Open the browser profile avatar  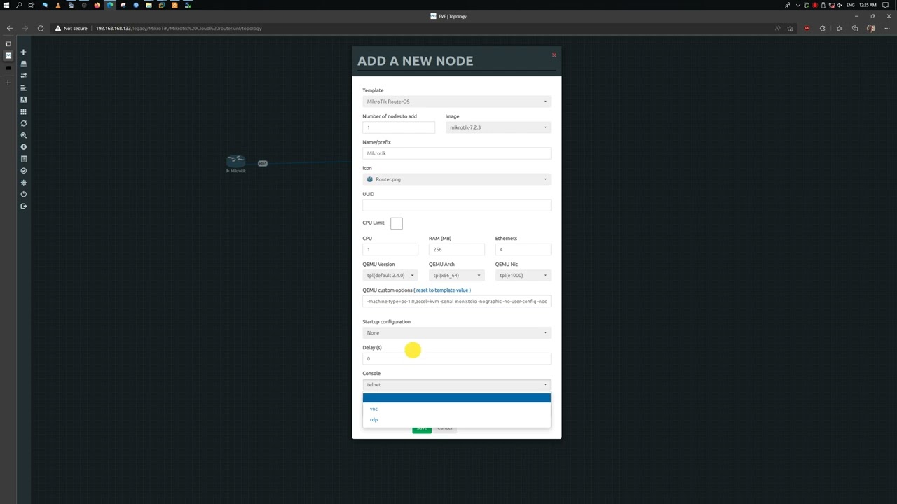point(871,28)
